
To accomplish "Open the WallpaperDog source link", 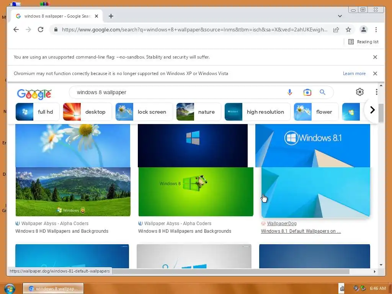I will (282, 224).
